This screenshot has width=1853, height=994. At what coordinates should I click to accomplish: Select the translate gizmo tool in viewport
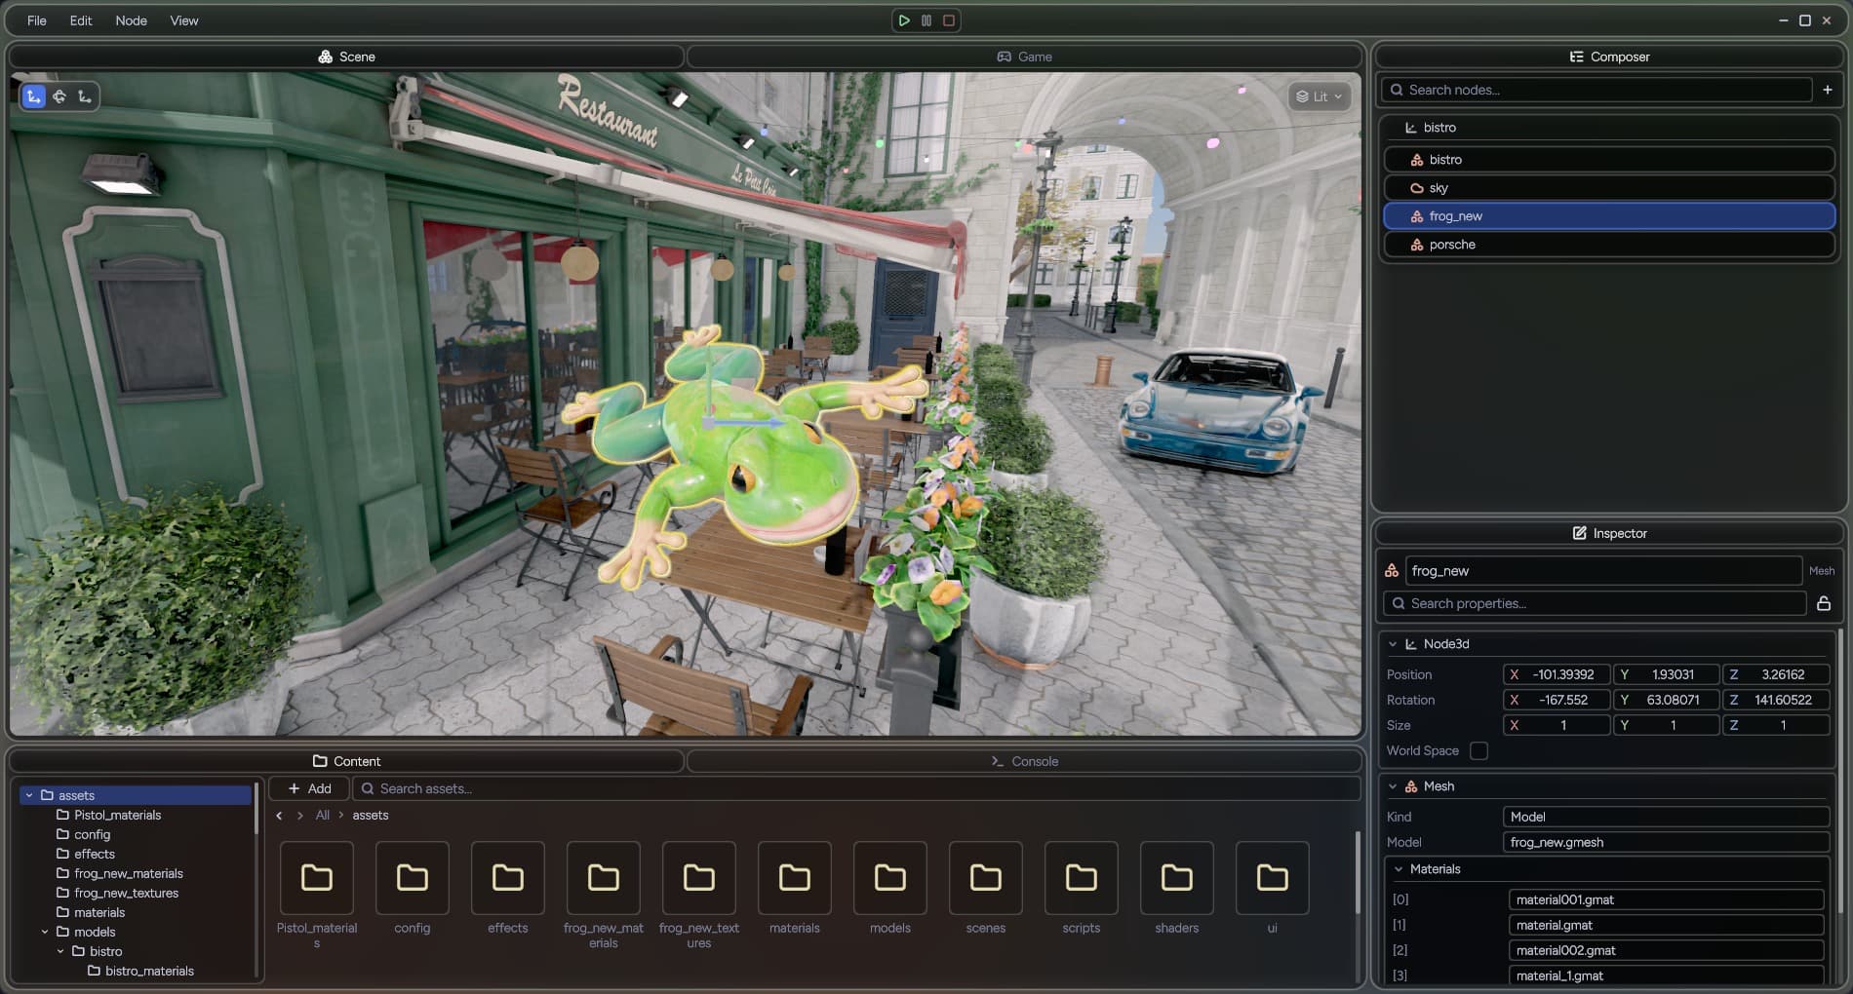(x=34, y=96)
